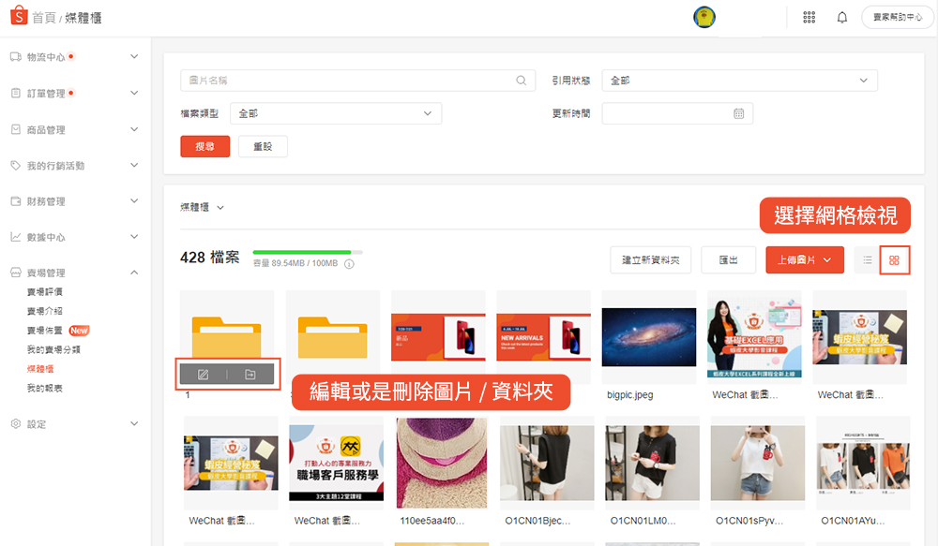The width and height of the screenshot is (938, 546).
Task: Open the notification bell
Action: [842, 18]
